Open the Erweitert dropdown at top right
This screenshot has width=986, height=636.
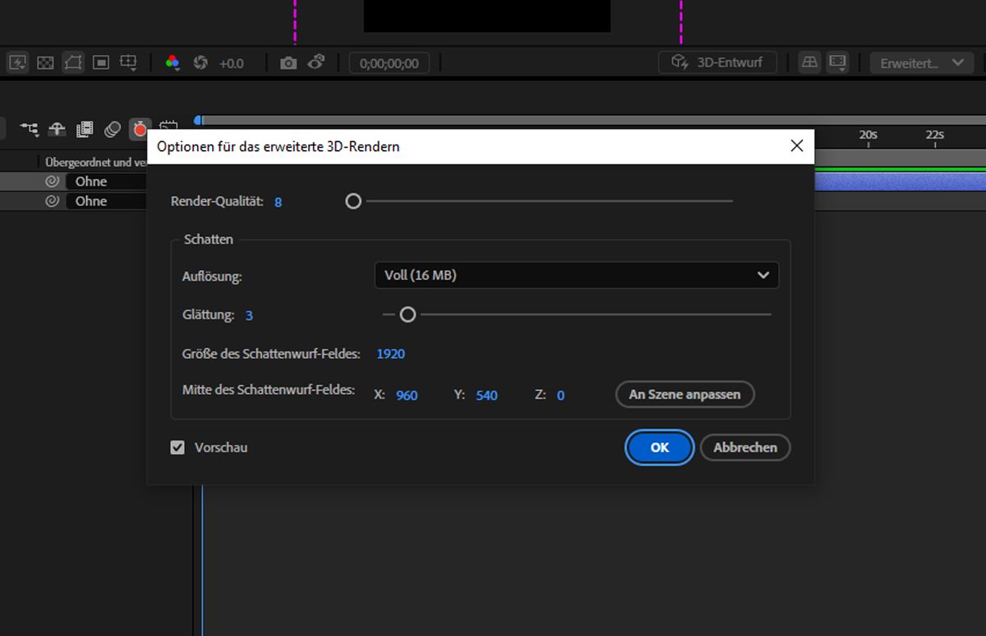tap(921, 62)
